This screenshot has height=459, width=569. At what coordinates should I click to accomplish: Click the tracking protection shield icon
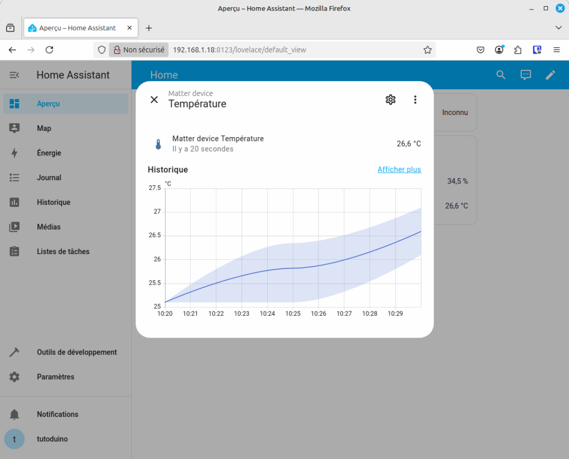(102, 49)
